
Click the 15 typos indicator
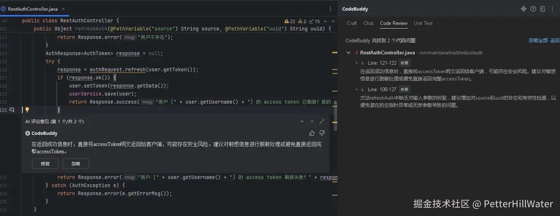point(314,22)
